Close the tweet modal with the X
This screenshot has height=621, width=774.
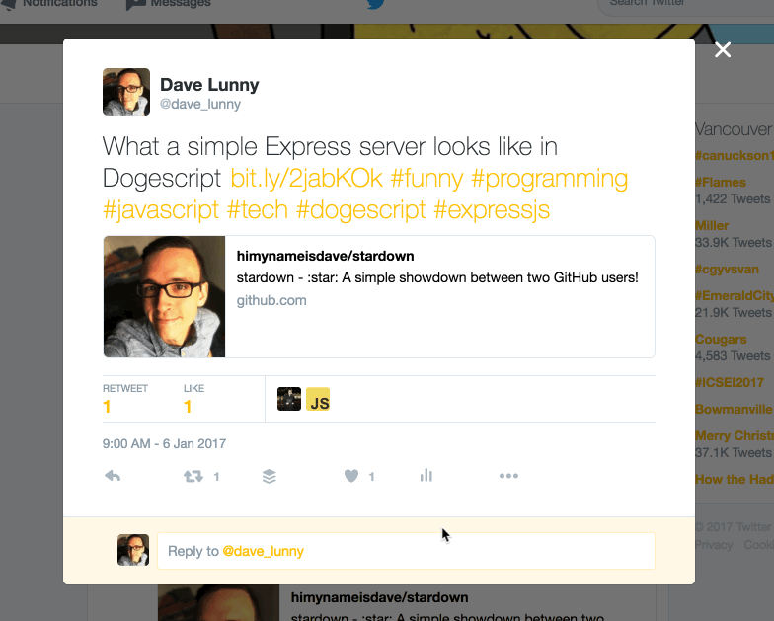coord(723,49)
